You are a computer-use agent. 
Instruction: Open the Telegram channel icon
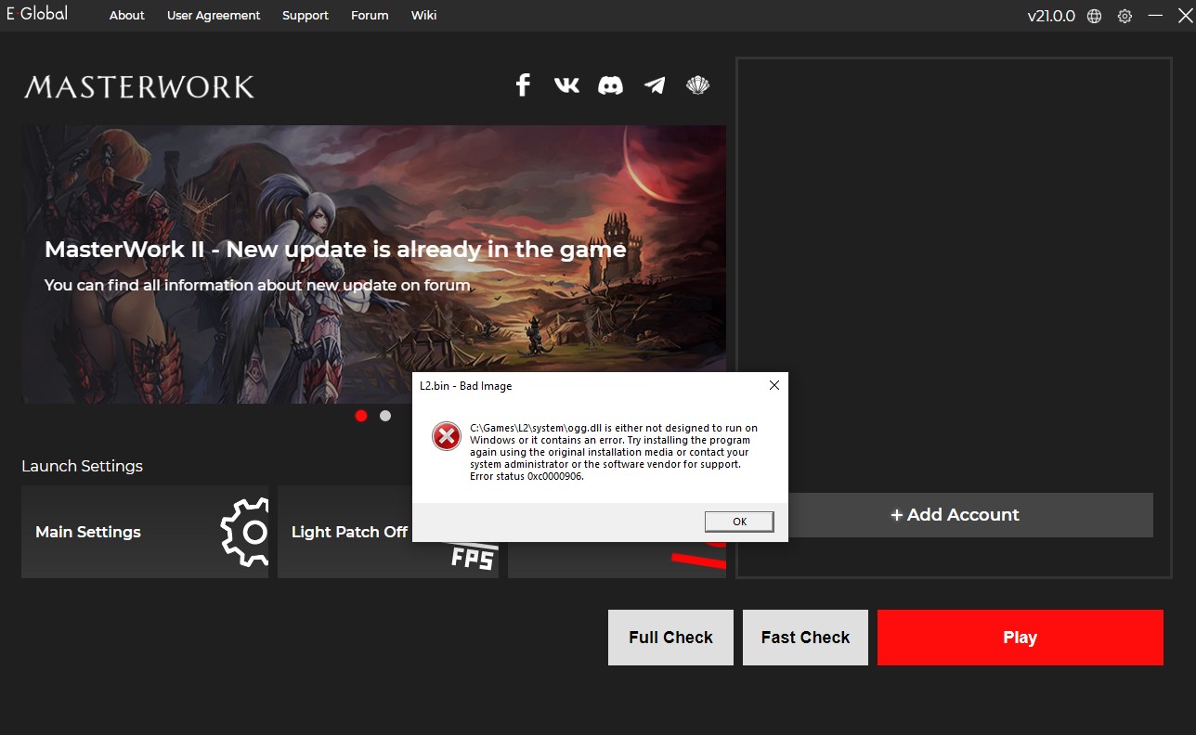(x=655, y=85)
